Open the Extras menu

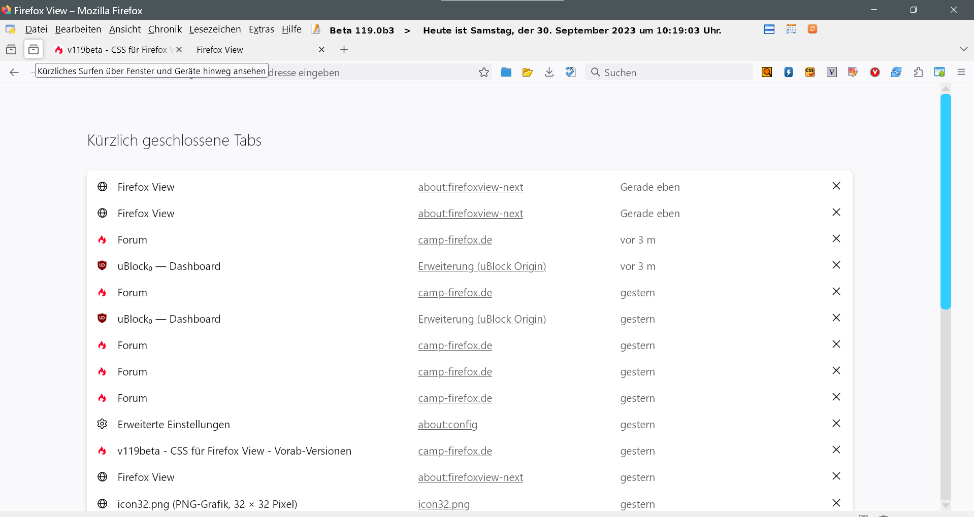tap(262, 29)
